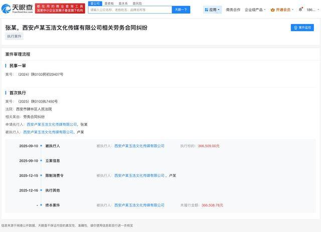Click the date 2025-12-16
The width and height of the screenshot is (321, 232).
click(x=29, y=190)
